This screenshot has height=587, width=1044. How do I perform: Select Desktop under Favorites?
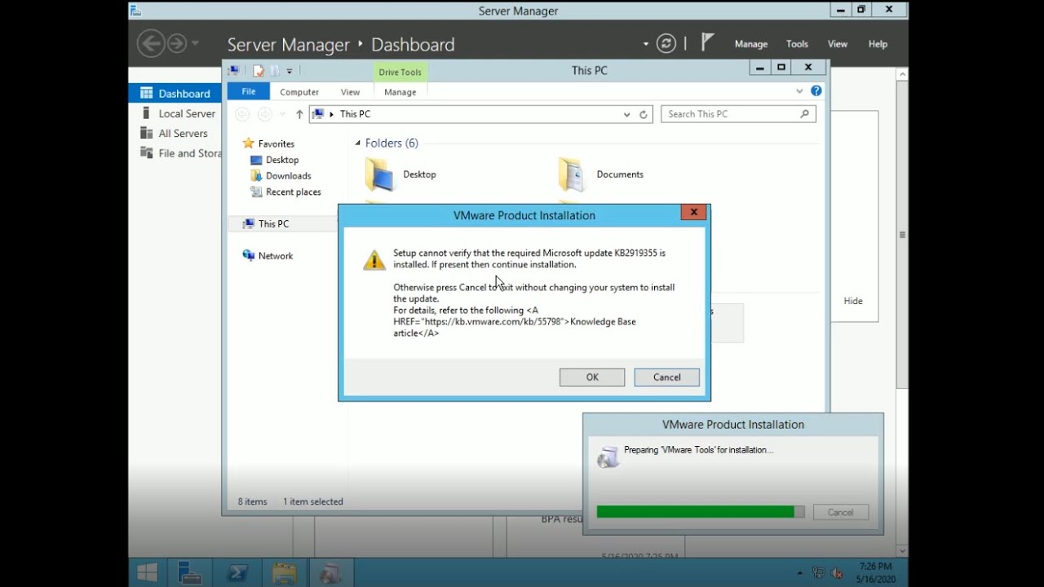[x=282, y=160]
